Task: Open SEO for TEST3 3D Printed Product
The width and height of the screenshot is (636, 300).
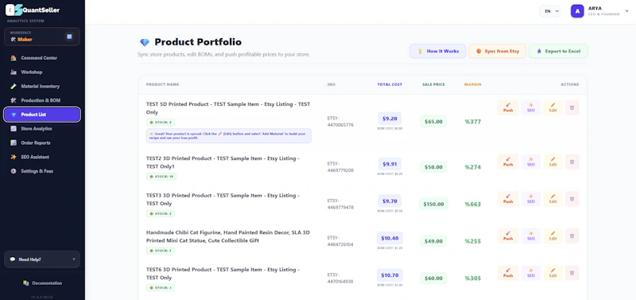Action: pyautogui.click(x=530, y=199)
